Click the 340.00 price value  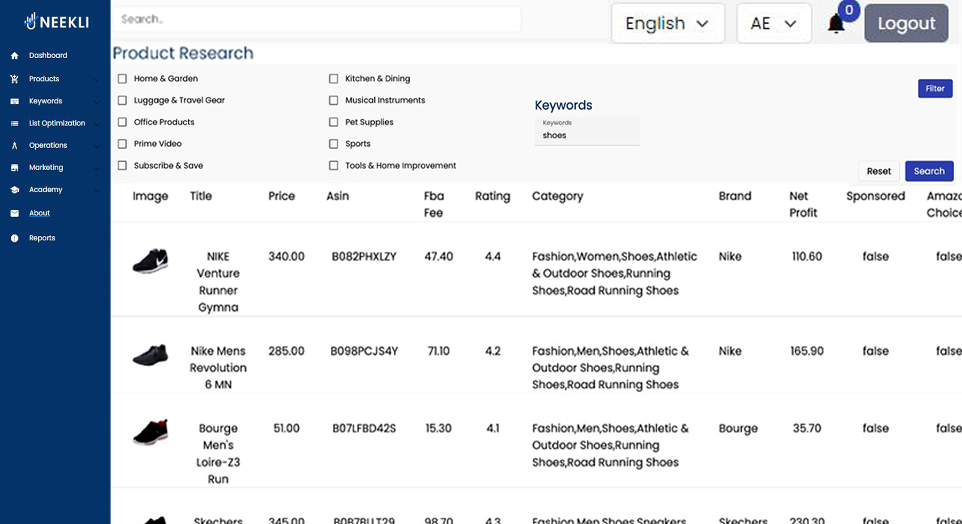click(286, 257)
